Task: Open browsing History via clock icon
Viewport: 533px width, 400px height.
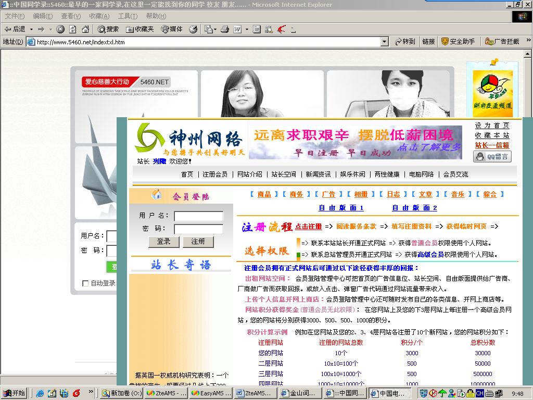Action: pyautogui.click(x=193, y=29)
